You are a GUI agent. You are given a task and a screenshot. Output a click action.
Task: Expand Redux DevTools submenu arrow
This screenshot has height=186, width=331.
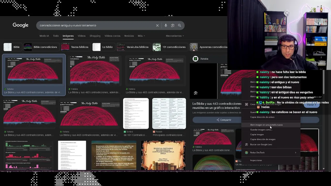coord(296,152)
